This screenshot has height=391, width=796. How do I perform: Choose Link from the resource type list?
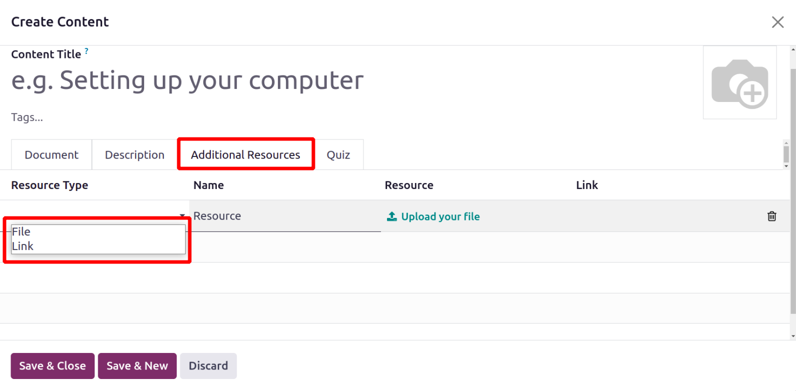(x=98, y=246)
